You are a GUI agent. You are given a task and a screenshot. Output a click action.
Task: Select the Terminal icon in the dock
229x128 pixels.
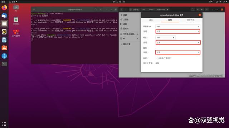click(x=4, y=64)
